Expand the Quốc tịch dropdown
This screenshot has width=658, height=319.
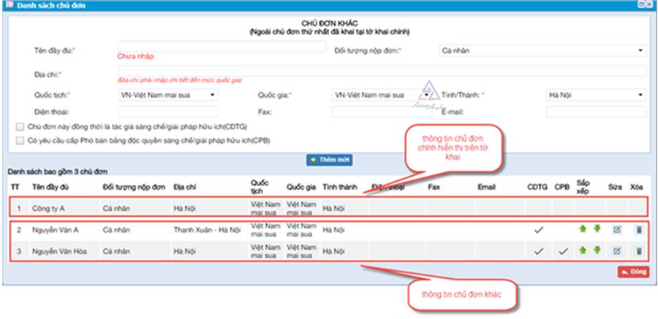(x=167, y=95)
